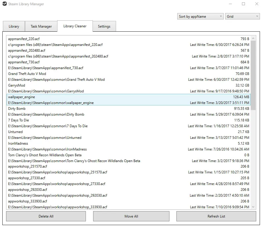The image size is (262, 228).
Task: Click path E:\SteamLibrary\SteamApps\common\Grand Theft Auto V Mod
Action: coord(56,80)
